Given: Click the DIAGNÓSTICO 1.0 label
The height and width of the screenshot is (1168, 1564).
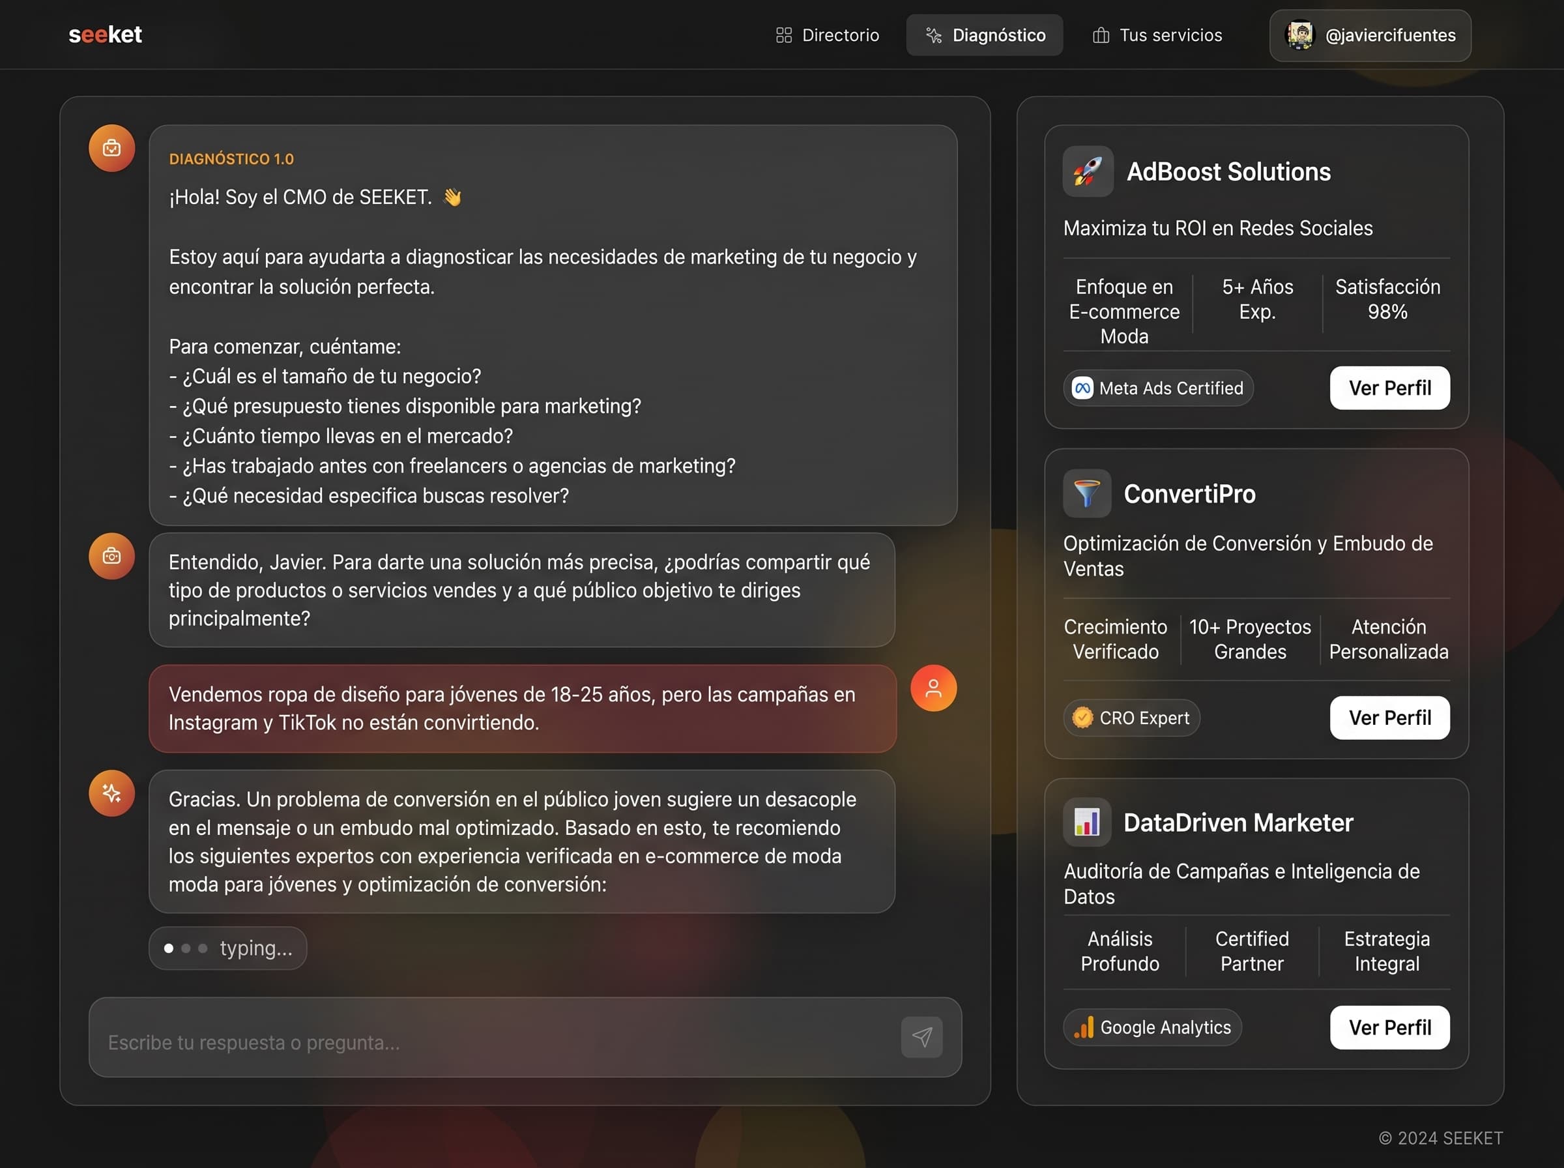Looking at the screenshot, I should (x=231, y=159).
